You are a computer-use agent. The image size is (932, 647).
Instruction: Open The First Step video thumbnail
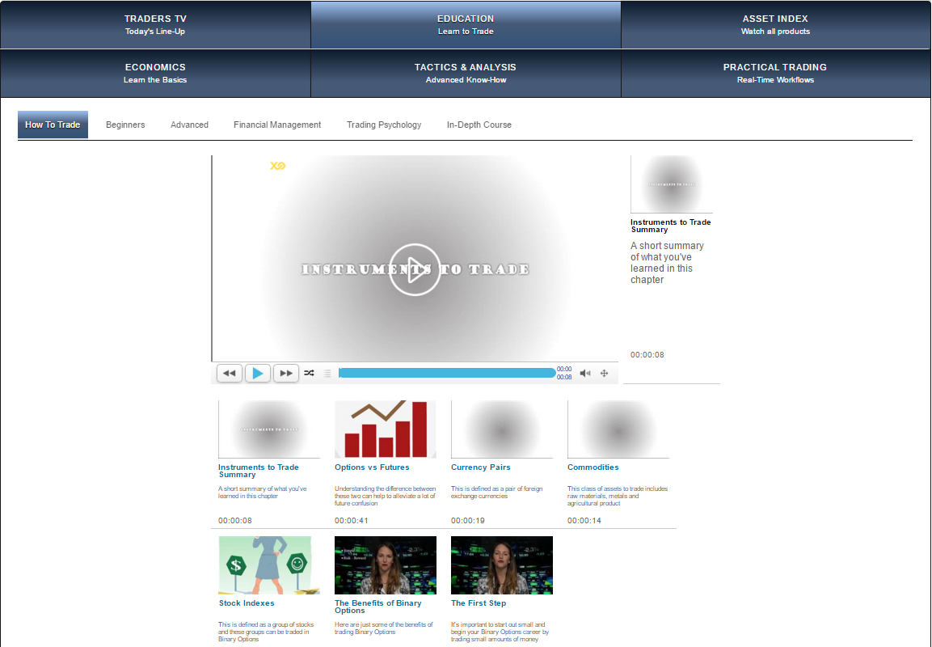(x=502, y=565)
